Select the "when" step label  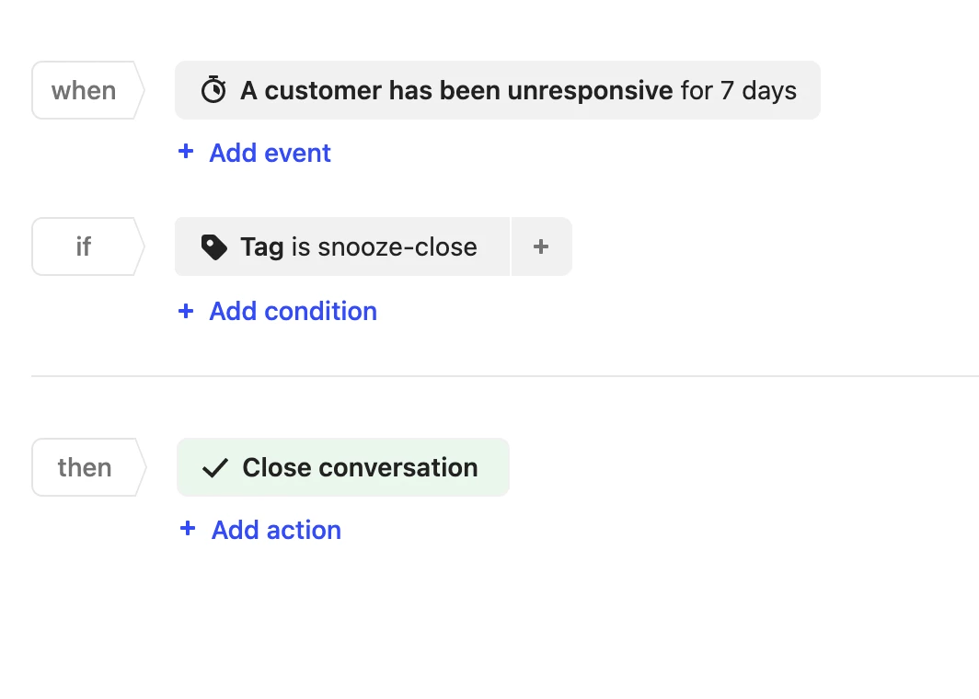[88, 90]
